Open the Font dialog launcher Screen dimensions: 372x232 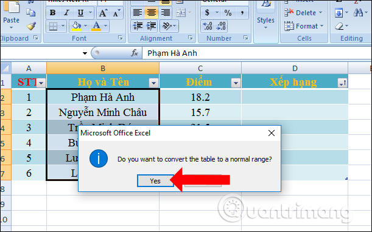pyautogui.click(x=121, y=38)
